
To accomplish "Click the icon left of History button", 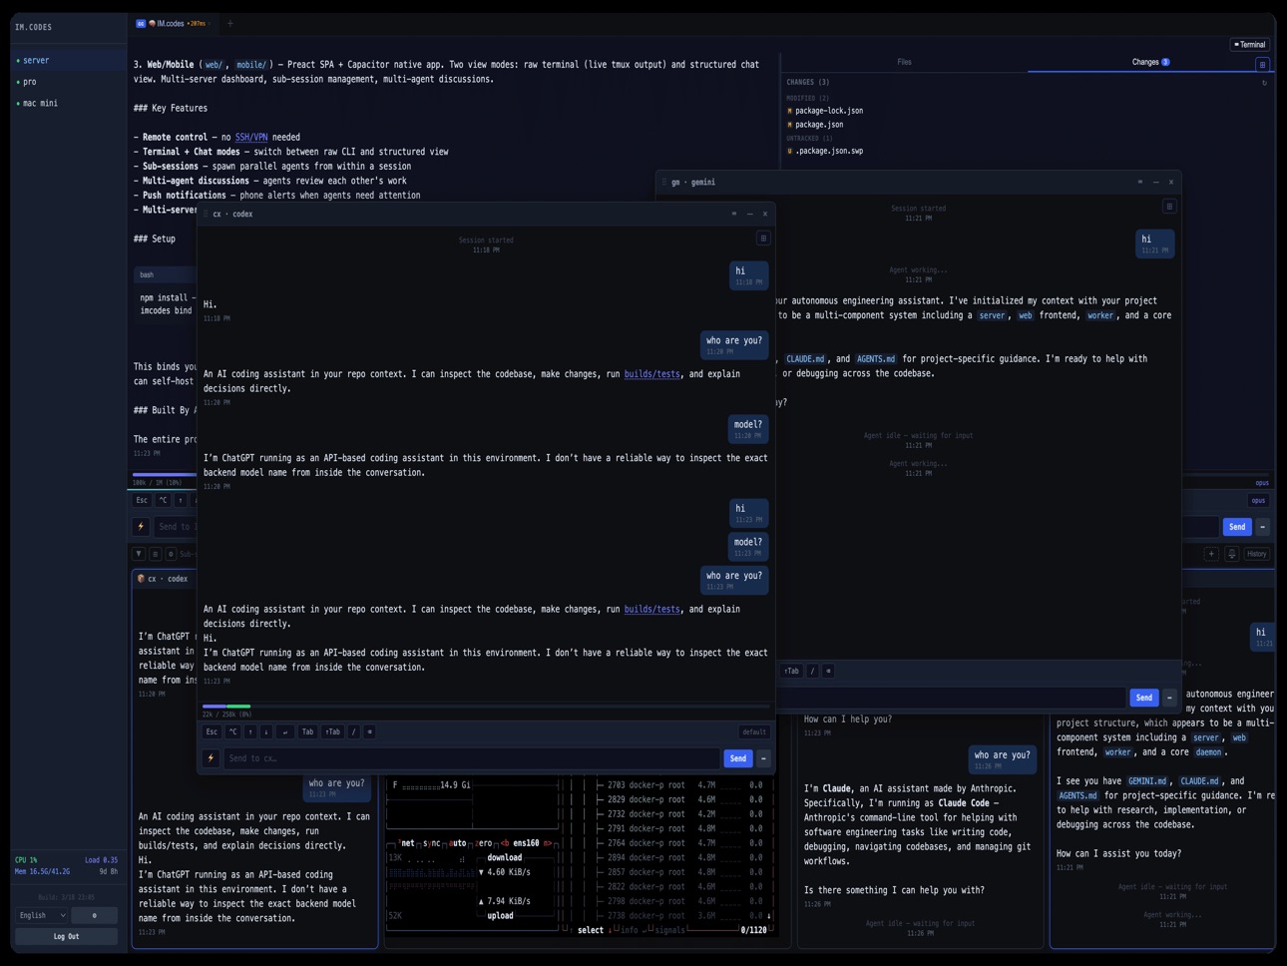I will pyautogui.click(x=1232, y=554).
